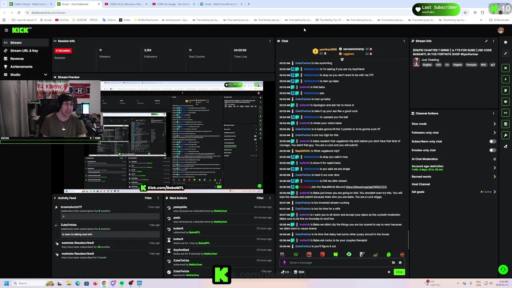Screen dimensions: 512x288
Task: Select the wrench icon in right sidebar
Action: coord(506,135)
